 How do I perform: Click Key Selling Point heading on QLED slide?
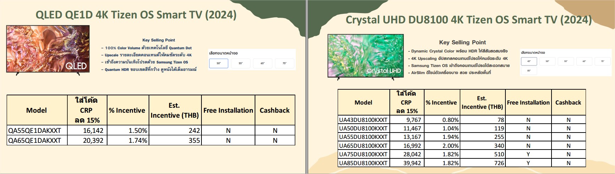coord(159,40)
